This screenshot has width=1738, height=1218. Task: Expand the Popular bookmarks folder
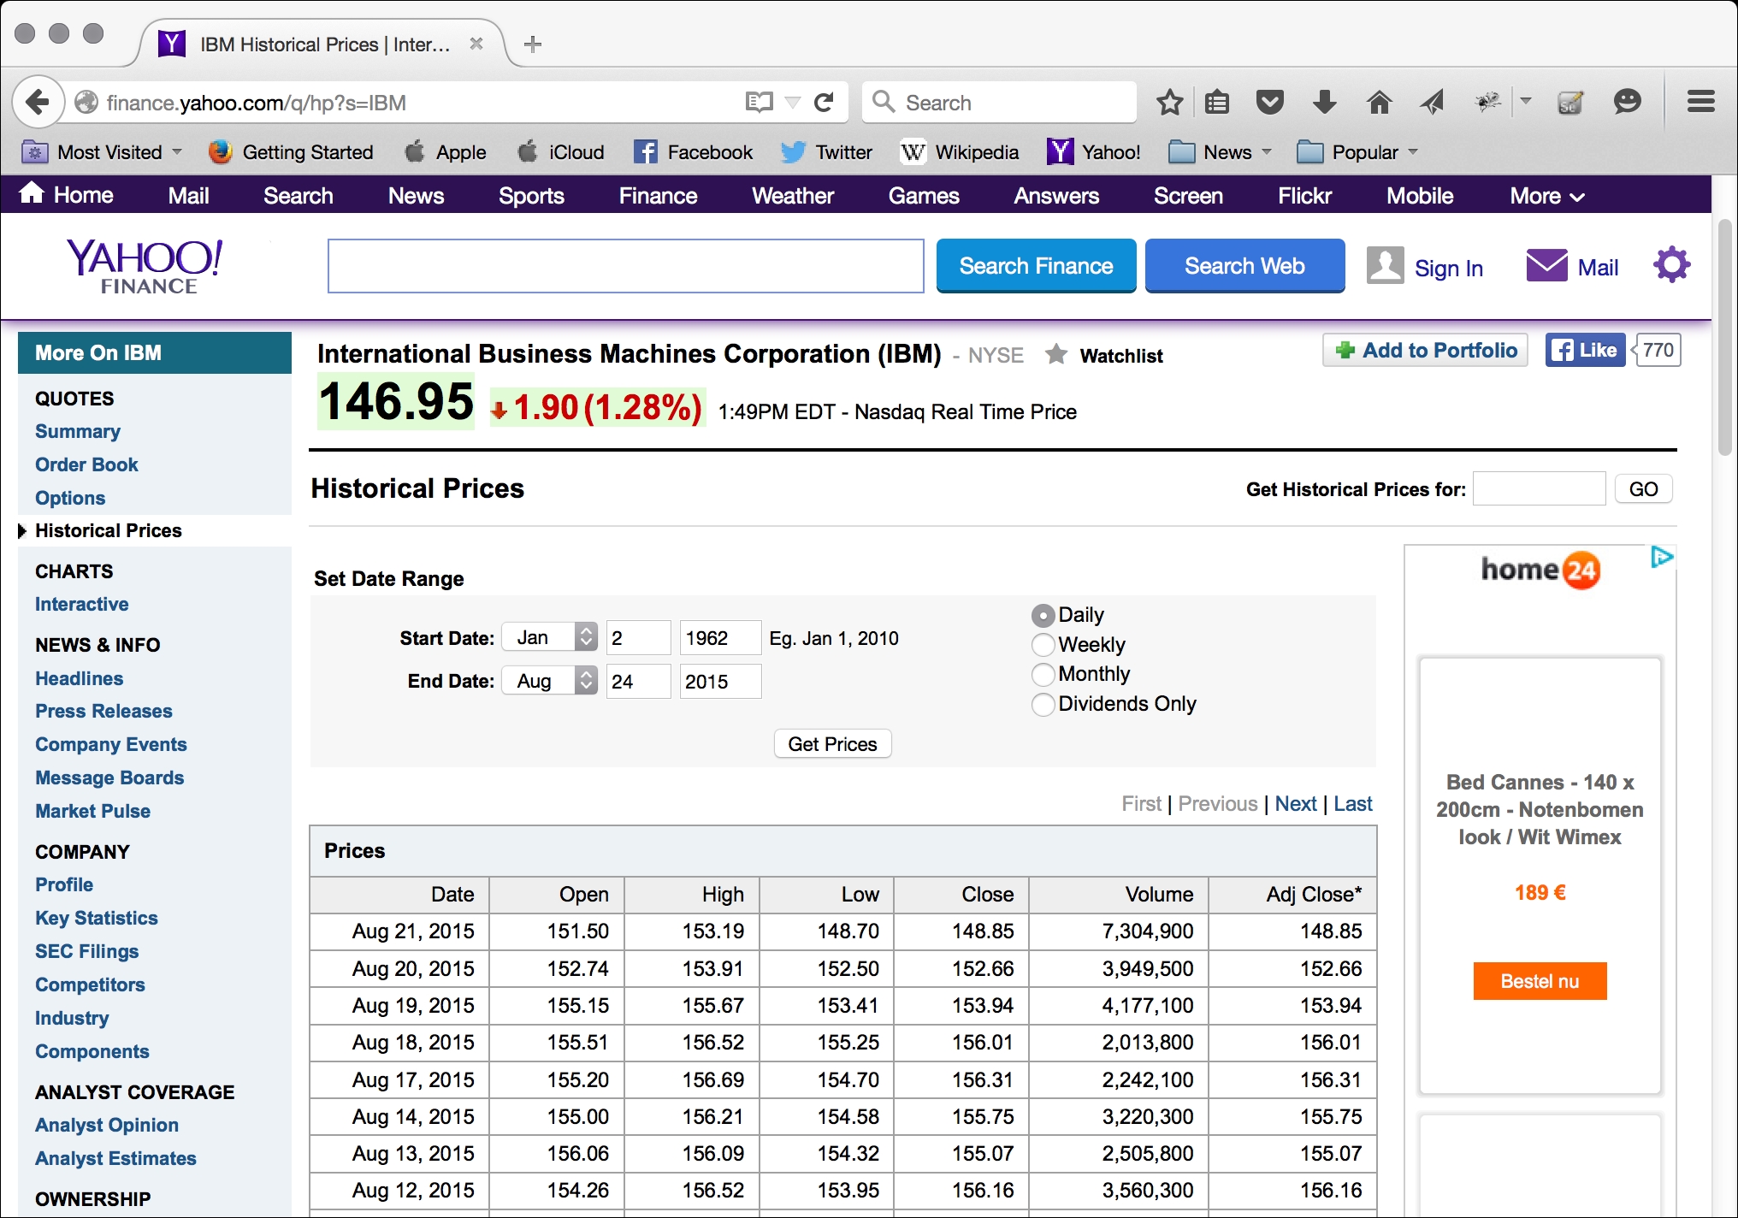(x=1357, y=152)
